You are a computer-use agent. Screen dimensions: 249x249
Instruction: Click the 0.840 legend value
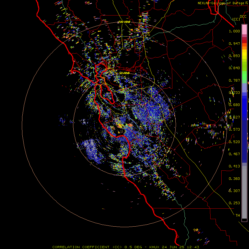pyautogui.click(x=234, y=68)
